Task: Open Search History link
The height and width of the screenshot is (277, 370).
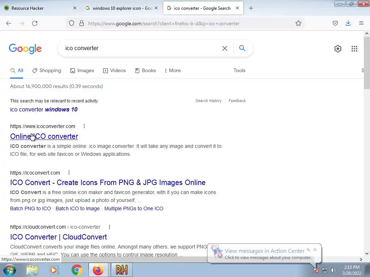Action: (x=208, y=101)
